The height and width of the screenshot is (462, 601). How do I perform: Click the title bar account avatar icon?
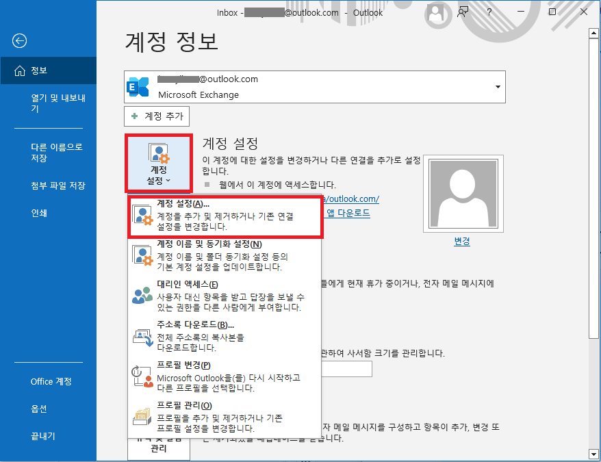[436, 14]
